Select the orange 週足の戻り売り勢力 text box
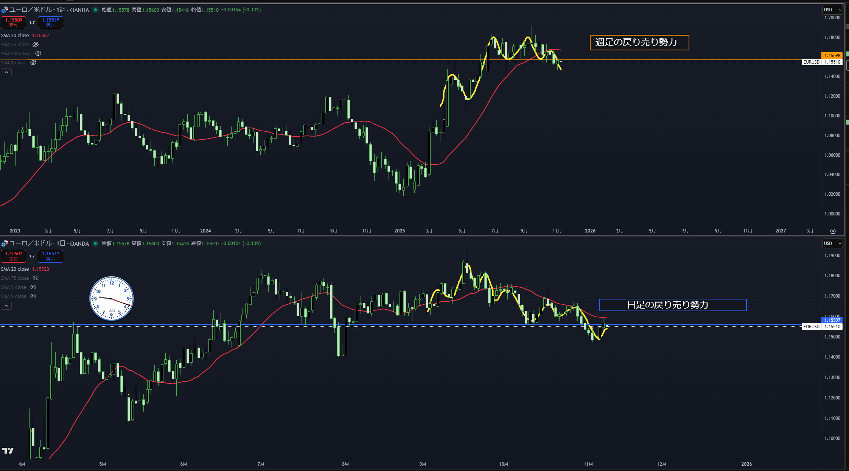This screenshot has height=471, width=849. click(x=639, y=42)
